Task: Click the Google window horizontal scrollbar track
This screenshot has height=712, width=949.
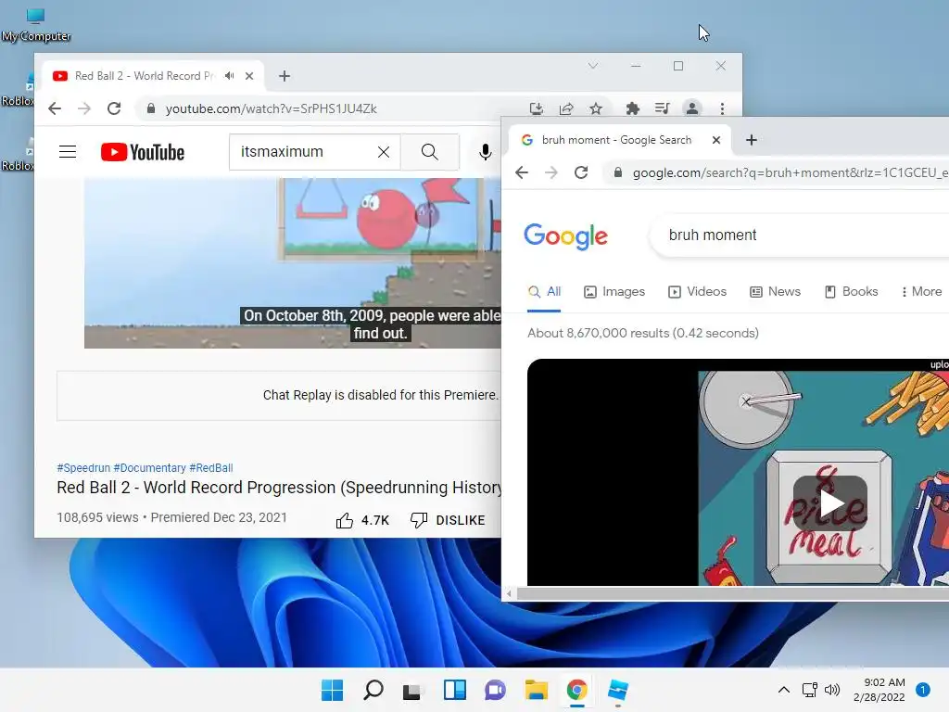Action: pyautogui.click(x=732, y=594)
